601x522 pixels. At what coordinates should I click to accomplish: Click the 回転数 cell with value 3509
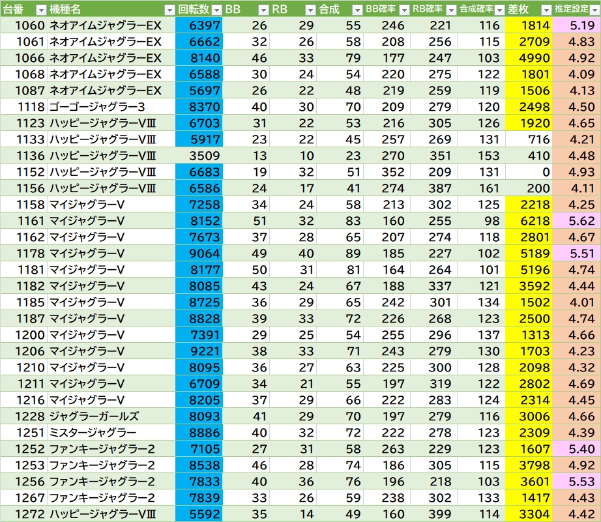coord(199,156)
